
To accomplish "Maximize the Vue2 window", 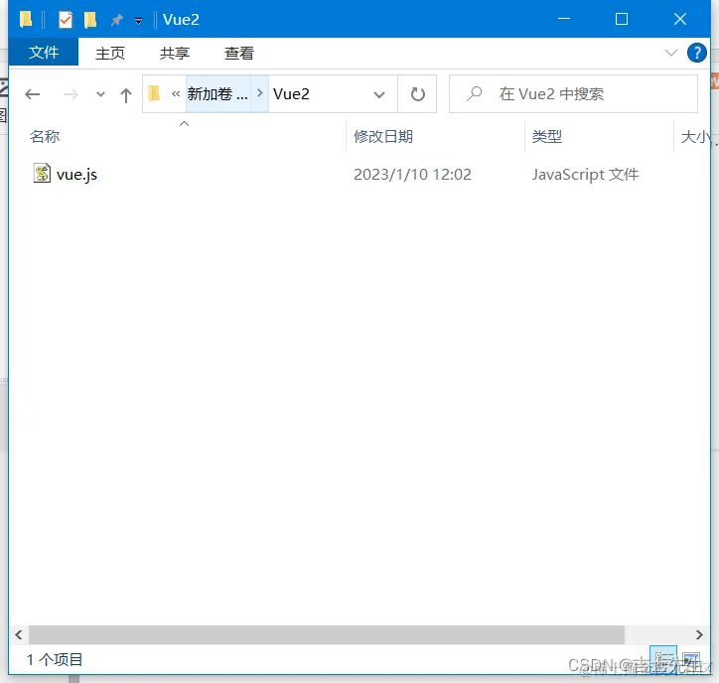I will pos(622,19).
